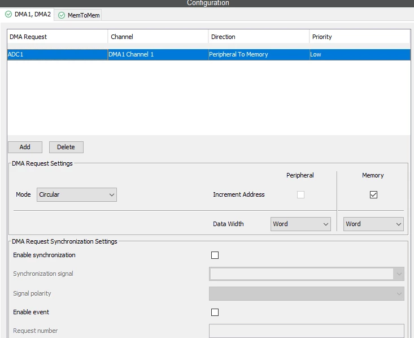414x338 pixels.
Task: Switch to the MemToMem tab
Action: [x=79, y=15]
